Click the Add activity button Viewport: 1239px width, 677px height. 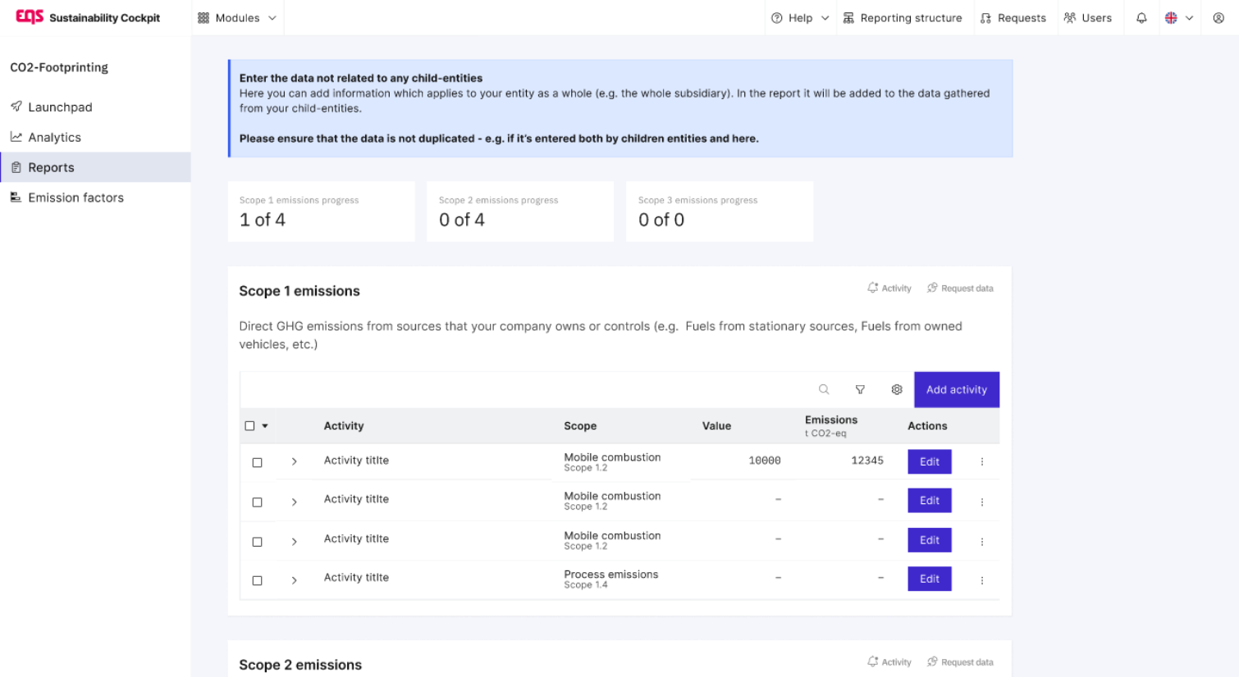(x=957, y=390)
